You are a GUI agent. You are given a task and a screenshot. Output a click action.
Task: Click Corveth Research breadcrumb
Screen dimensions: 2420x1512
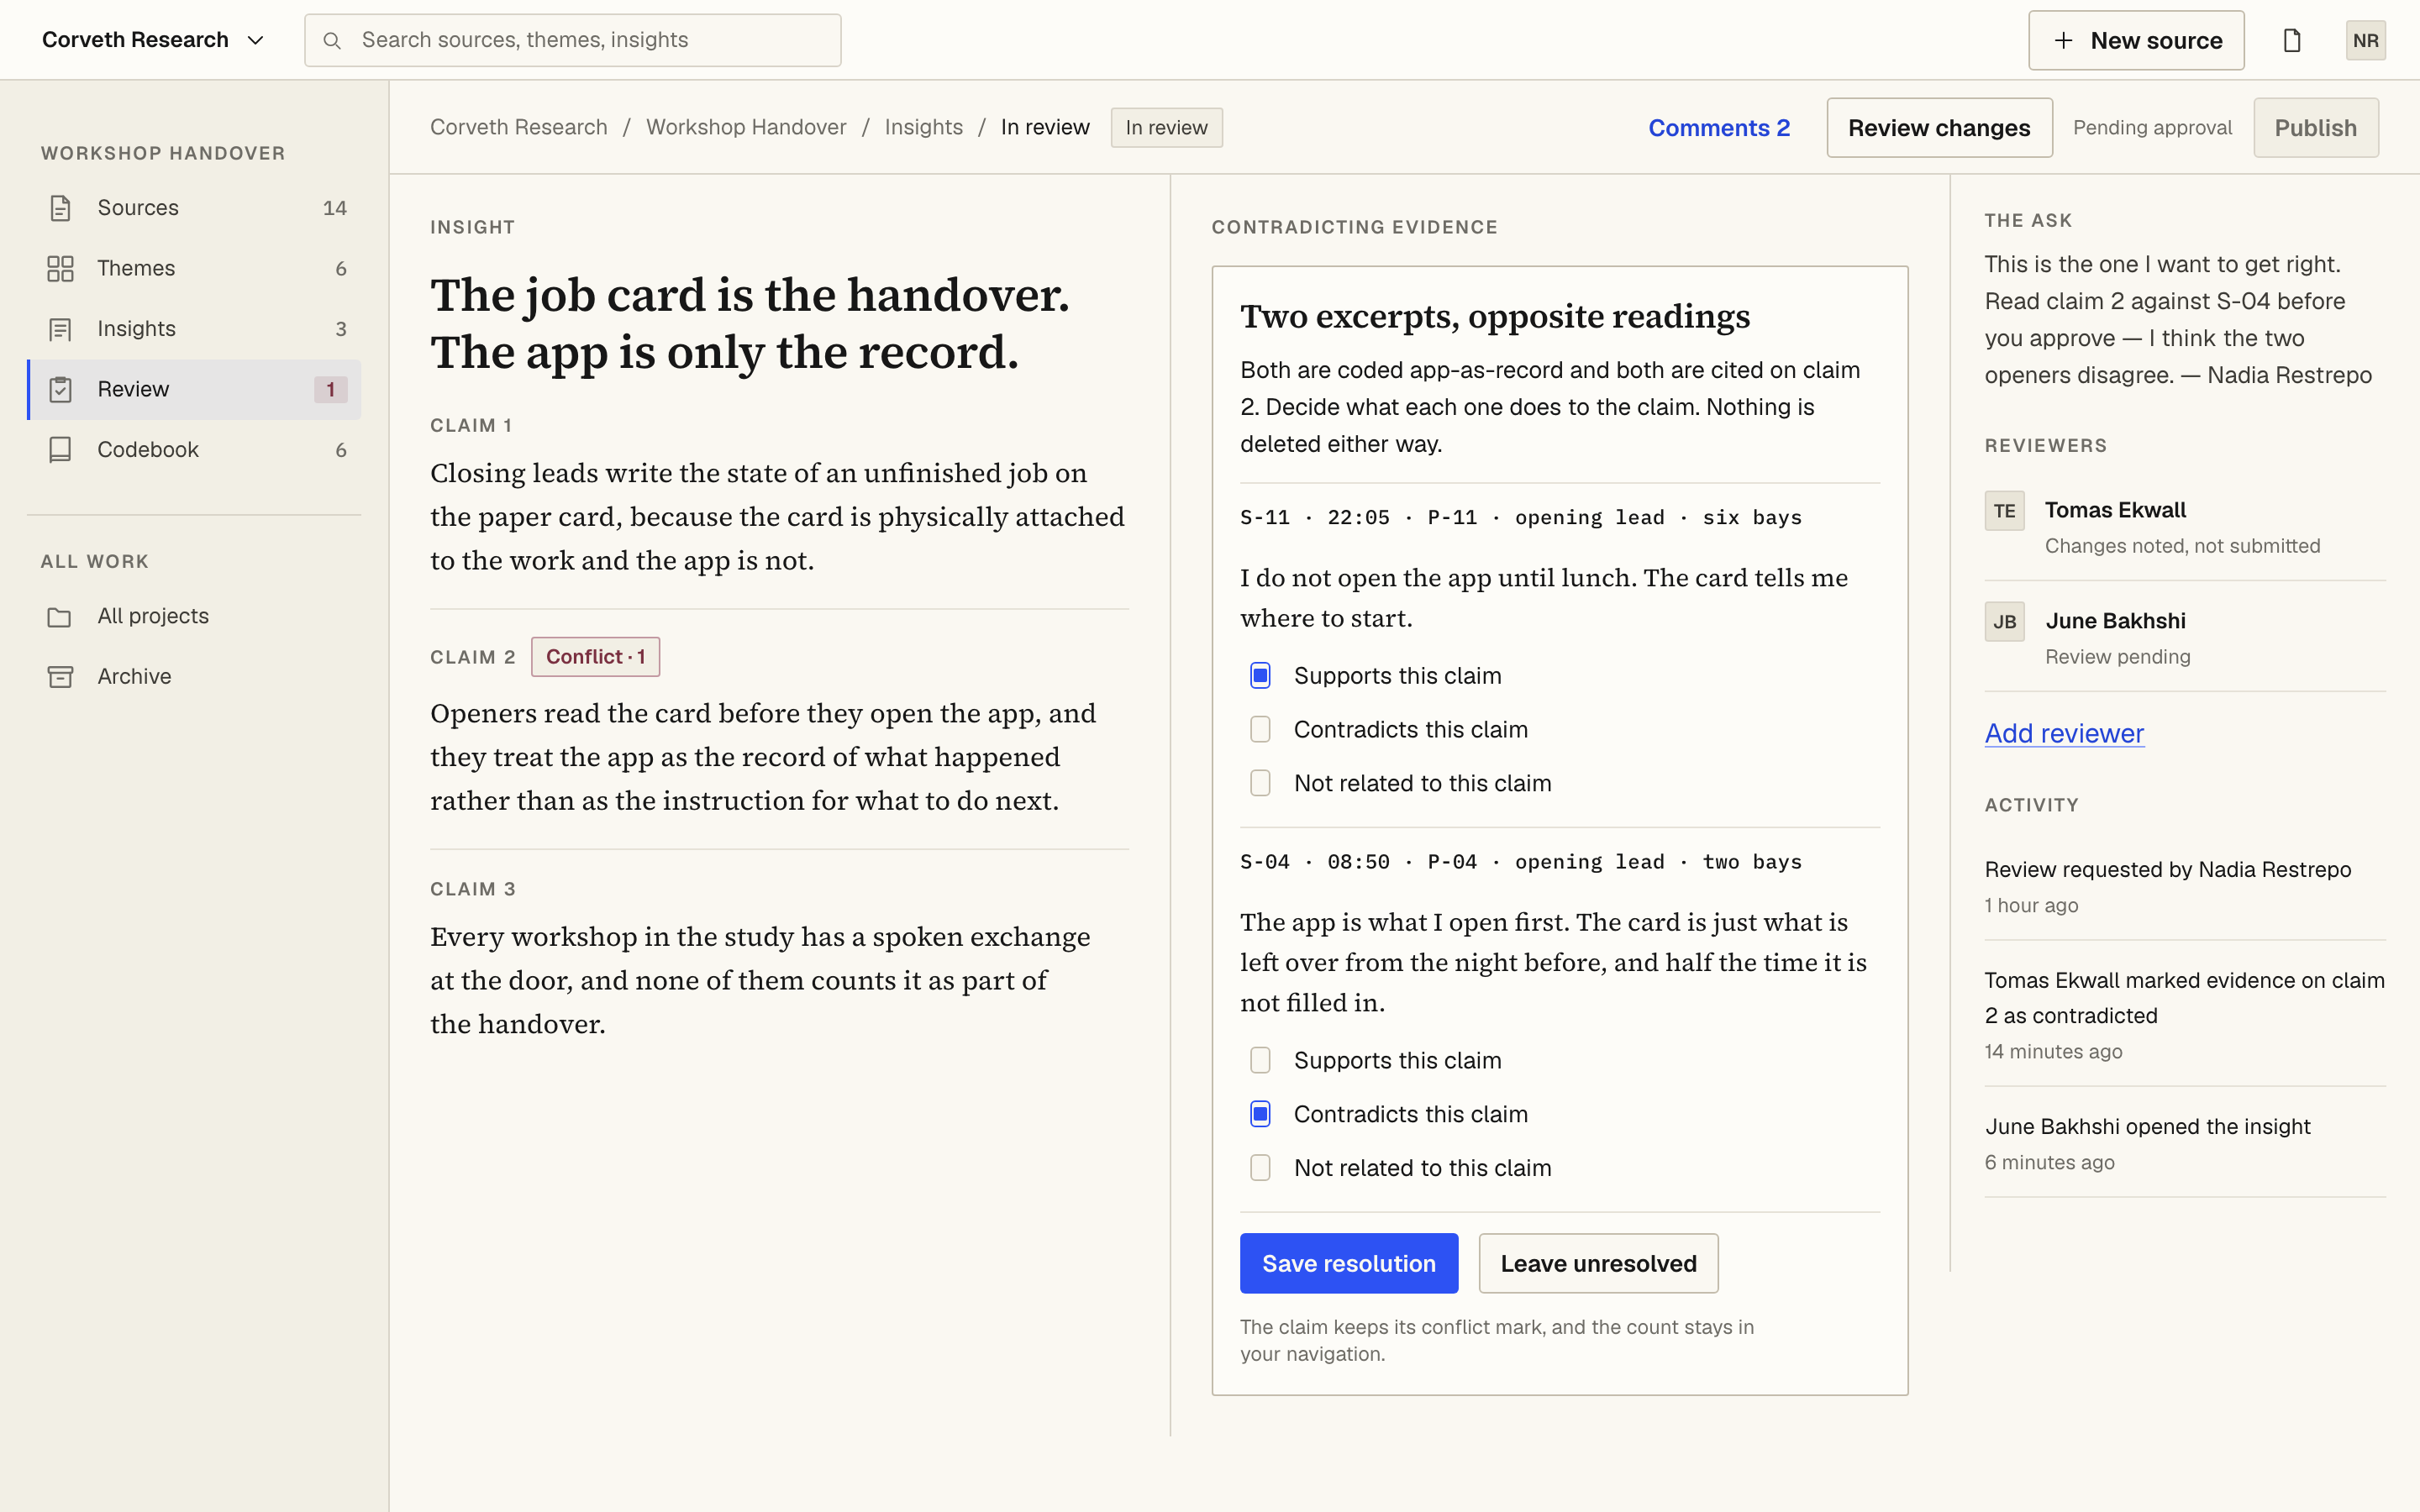[519, 127]
